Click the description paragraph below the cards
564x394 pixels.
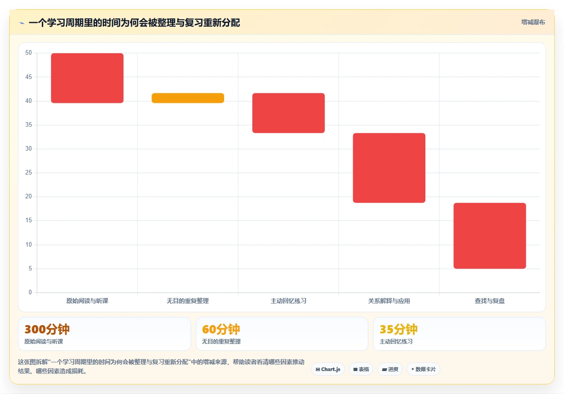tap(161, 366)
